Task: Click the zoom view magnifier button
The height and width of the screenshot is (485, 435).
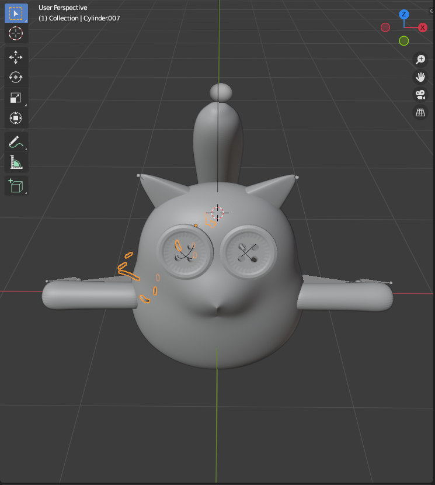Action: [x=420, y=59]
